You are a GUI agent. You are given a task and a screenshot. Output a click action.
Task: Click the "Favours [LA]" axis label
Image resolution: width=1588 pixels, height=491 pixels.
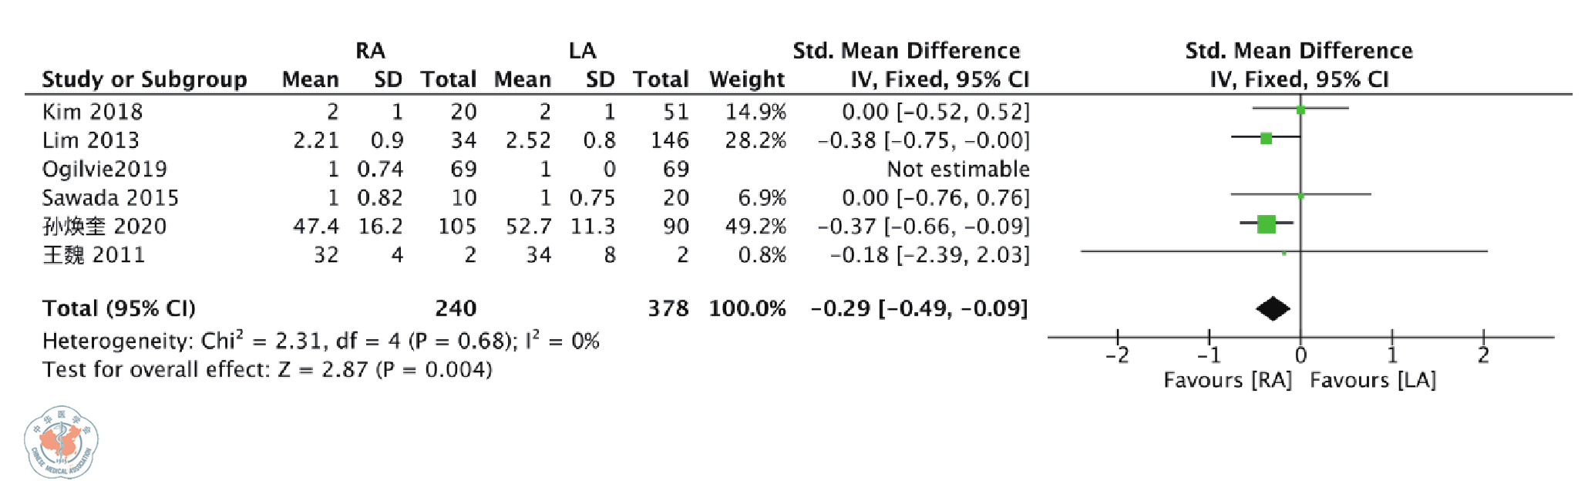(1372, 380)
